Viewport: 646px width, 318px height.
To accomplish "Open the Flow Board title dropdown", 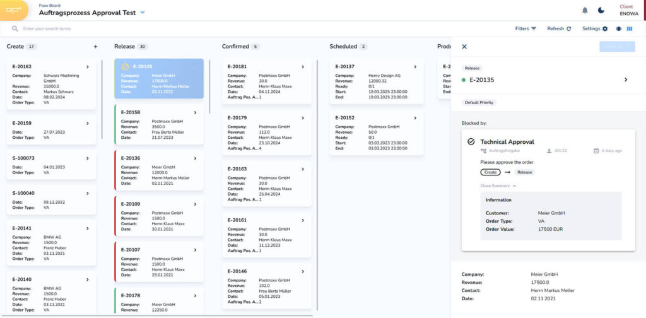I will click(x=143, y=13).
